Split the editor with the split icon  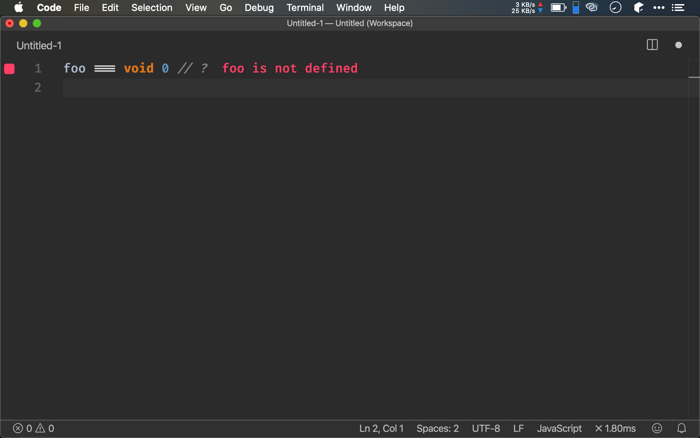652,45
